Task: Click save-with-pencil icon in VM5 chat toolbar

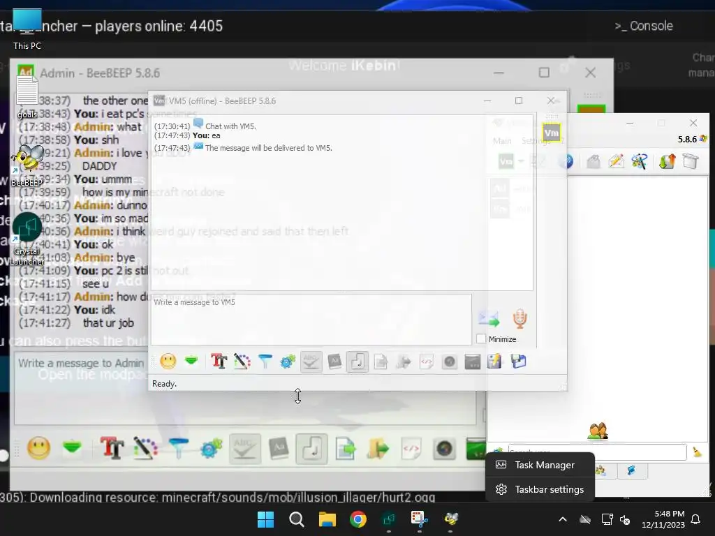Action: (495, 362)
